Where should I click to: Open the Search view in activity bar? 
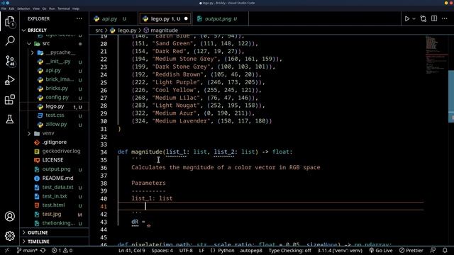click(x=10, y=41)
